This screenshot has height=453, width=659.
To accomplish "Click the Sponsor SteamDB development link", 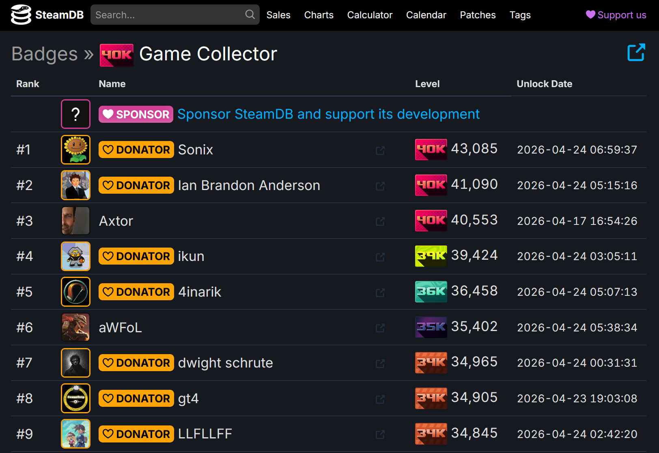I will coord(328,114).
